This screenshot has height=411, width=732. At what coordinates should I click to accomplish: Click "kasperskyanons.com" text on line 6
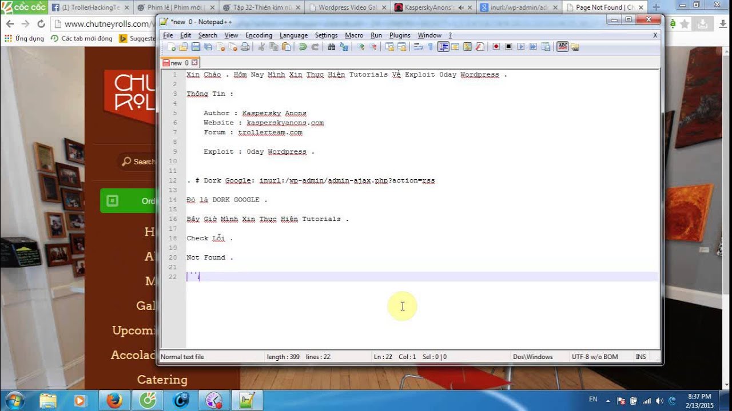[285, 123]
